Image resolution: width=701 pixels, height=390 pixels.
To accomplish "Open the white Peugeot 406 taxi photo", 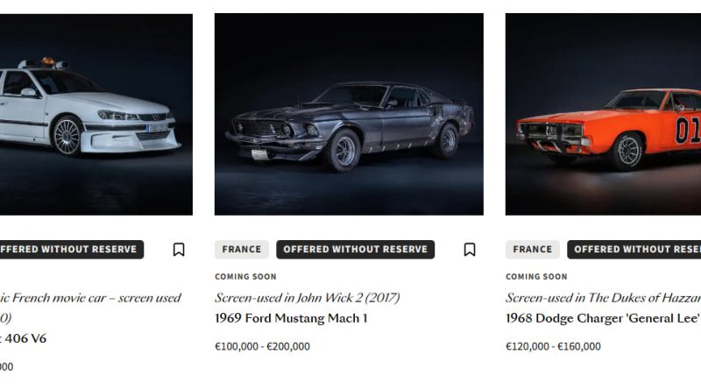I will pos(95,114).
